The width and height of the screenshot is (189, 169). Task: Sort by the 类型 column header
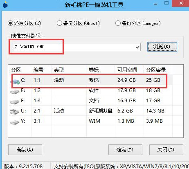tap(59, 70)
